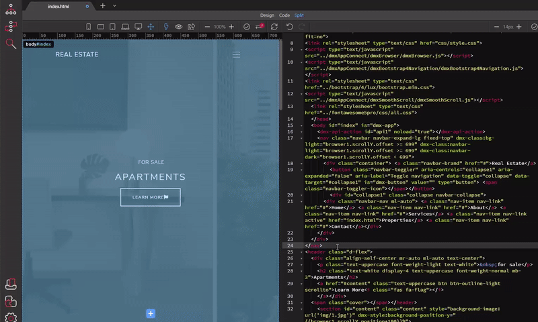Toggle the eye preview mode

[x=179, y=27]
